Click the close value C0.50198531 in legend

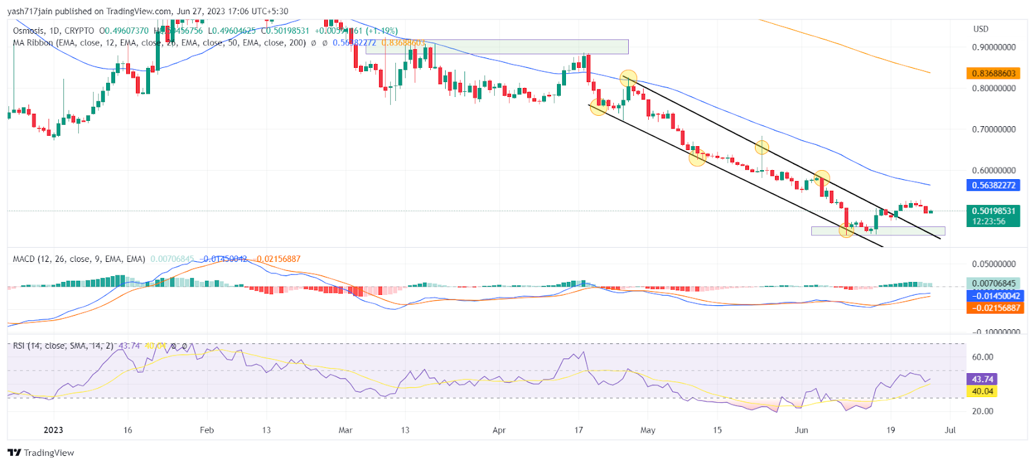coord(285,30)
